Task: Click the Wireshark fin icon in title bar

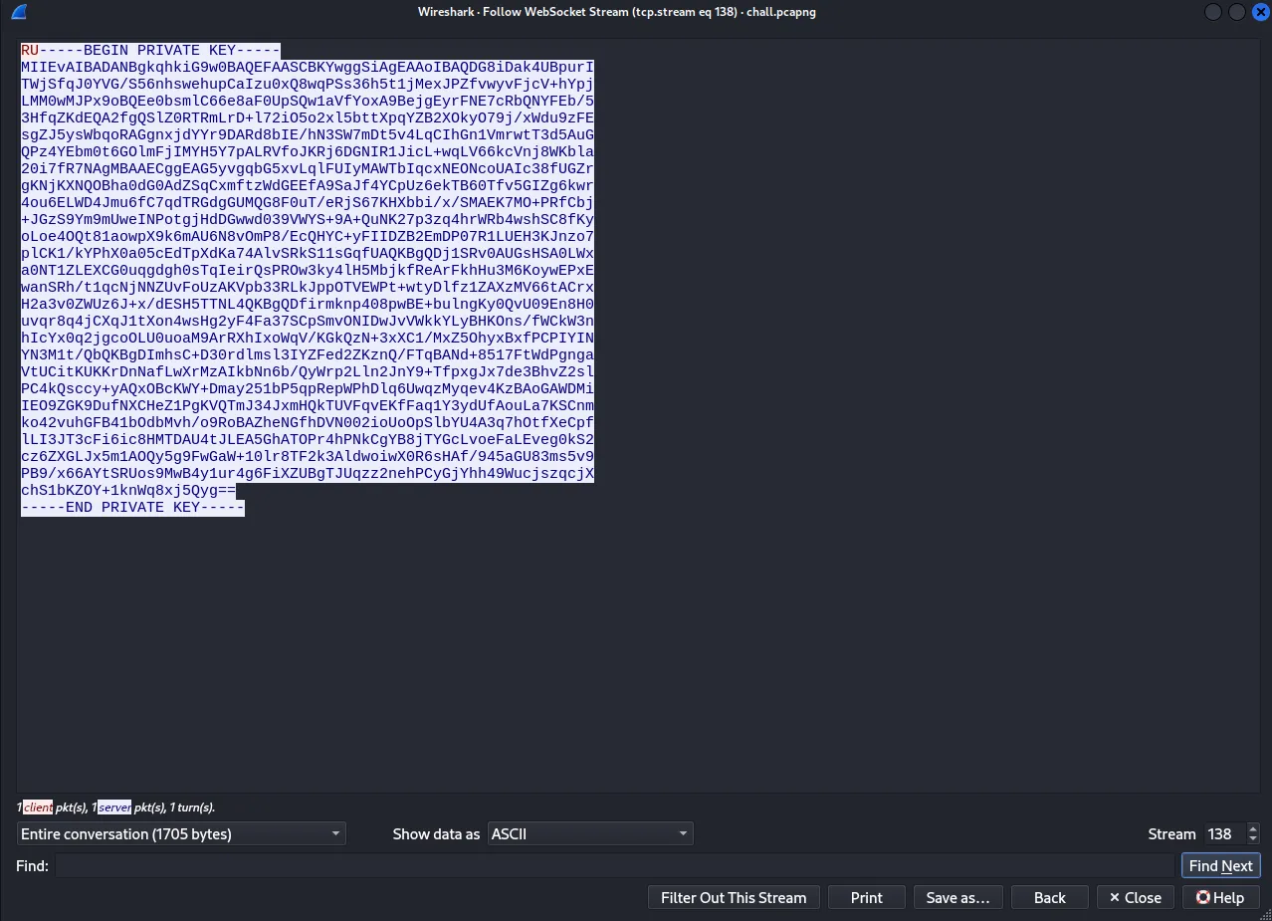Action: pos(19,12)
